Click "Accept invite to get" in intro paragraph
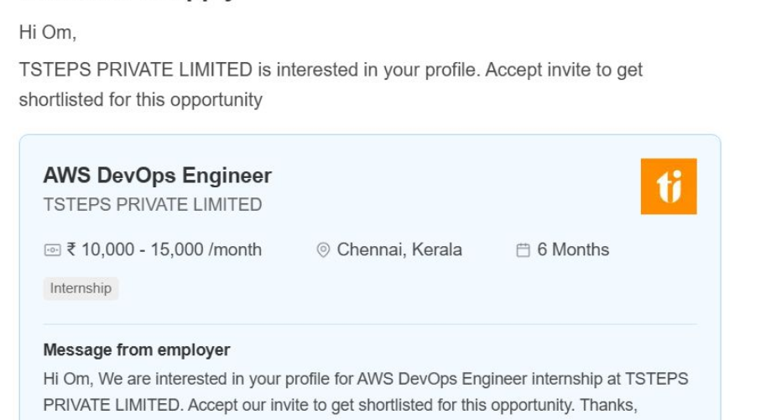The height and width of the screenshot is (420, 766). pos(564,70)
